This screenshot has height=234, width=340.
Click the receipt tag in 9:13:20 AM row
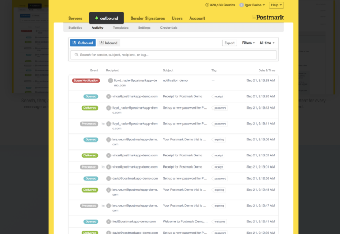[218, 96]
